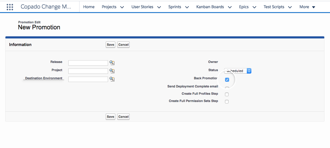330x148 pixels.
Task: Click the bottom Cancel button
Action: click(123, 117)
